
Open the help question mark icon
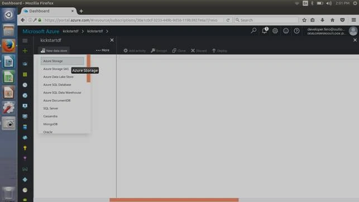pyautogui.click(x=296, y=31)
